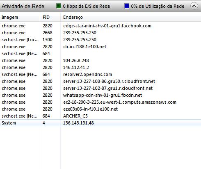This screenshot has width=201, height=169.
Task: Select the gru50.r.cloudfront.net row
Action: 100,81
